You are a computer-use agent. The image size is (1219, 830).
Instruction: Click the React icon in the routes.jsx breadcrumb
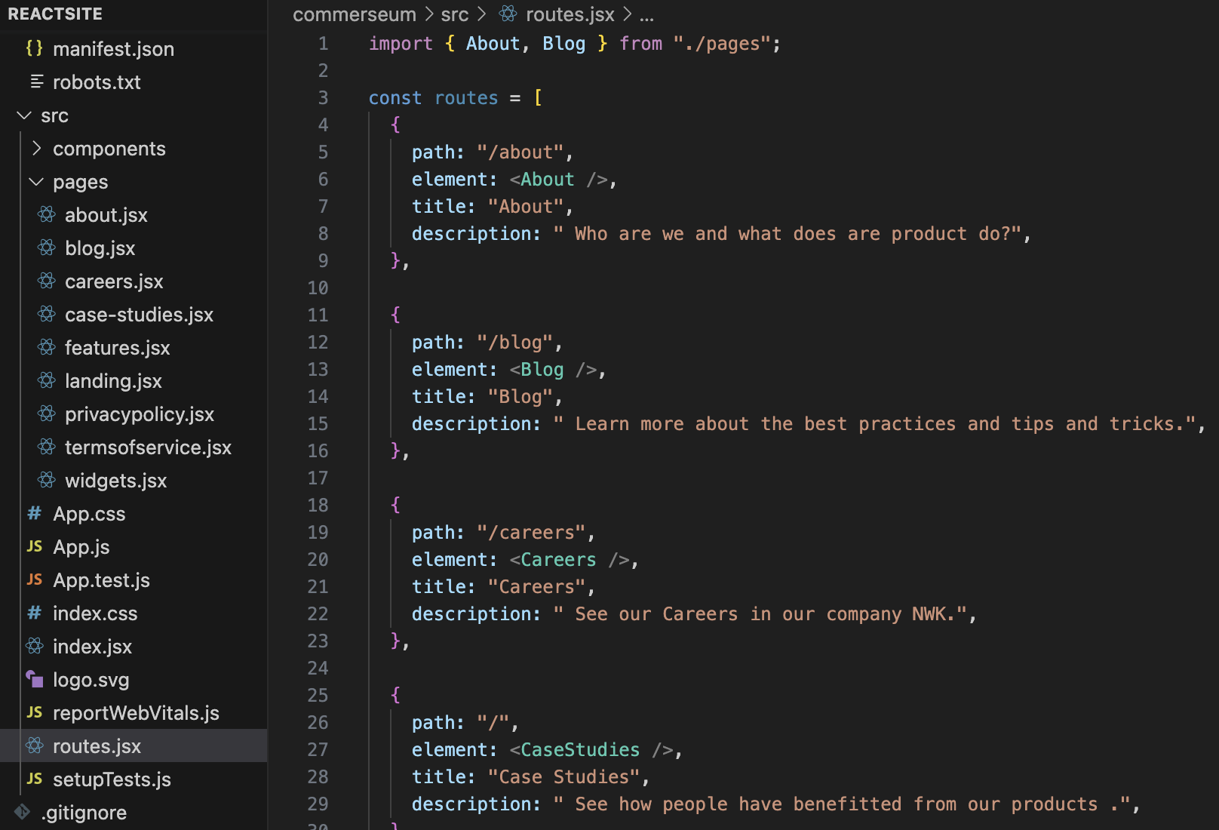pos(508,14)
